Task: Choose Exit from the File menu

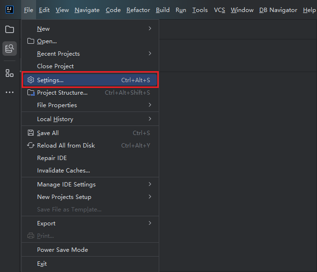Action: pos(90,263)
